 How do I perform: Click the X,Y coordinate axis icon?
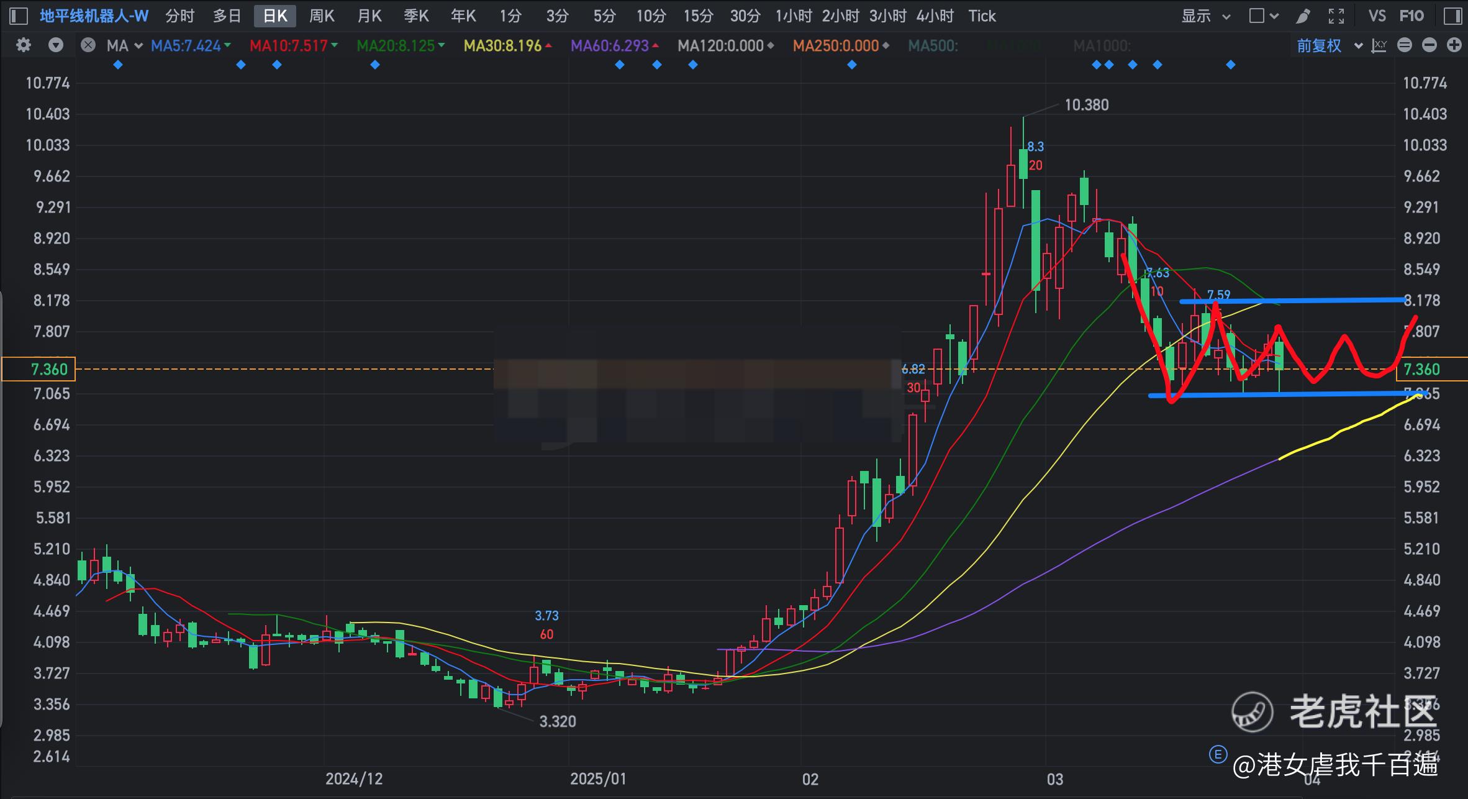[1379, 45]
